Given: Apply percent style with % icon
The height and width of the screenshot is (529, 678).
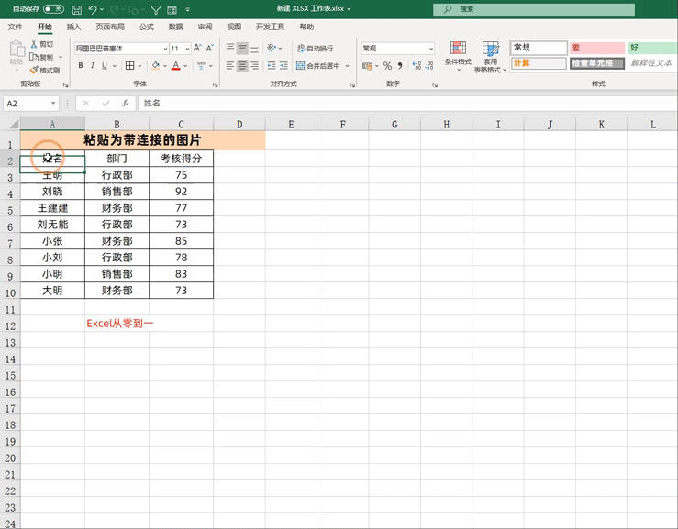Looking at the screenshot, I should 387,66.
